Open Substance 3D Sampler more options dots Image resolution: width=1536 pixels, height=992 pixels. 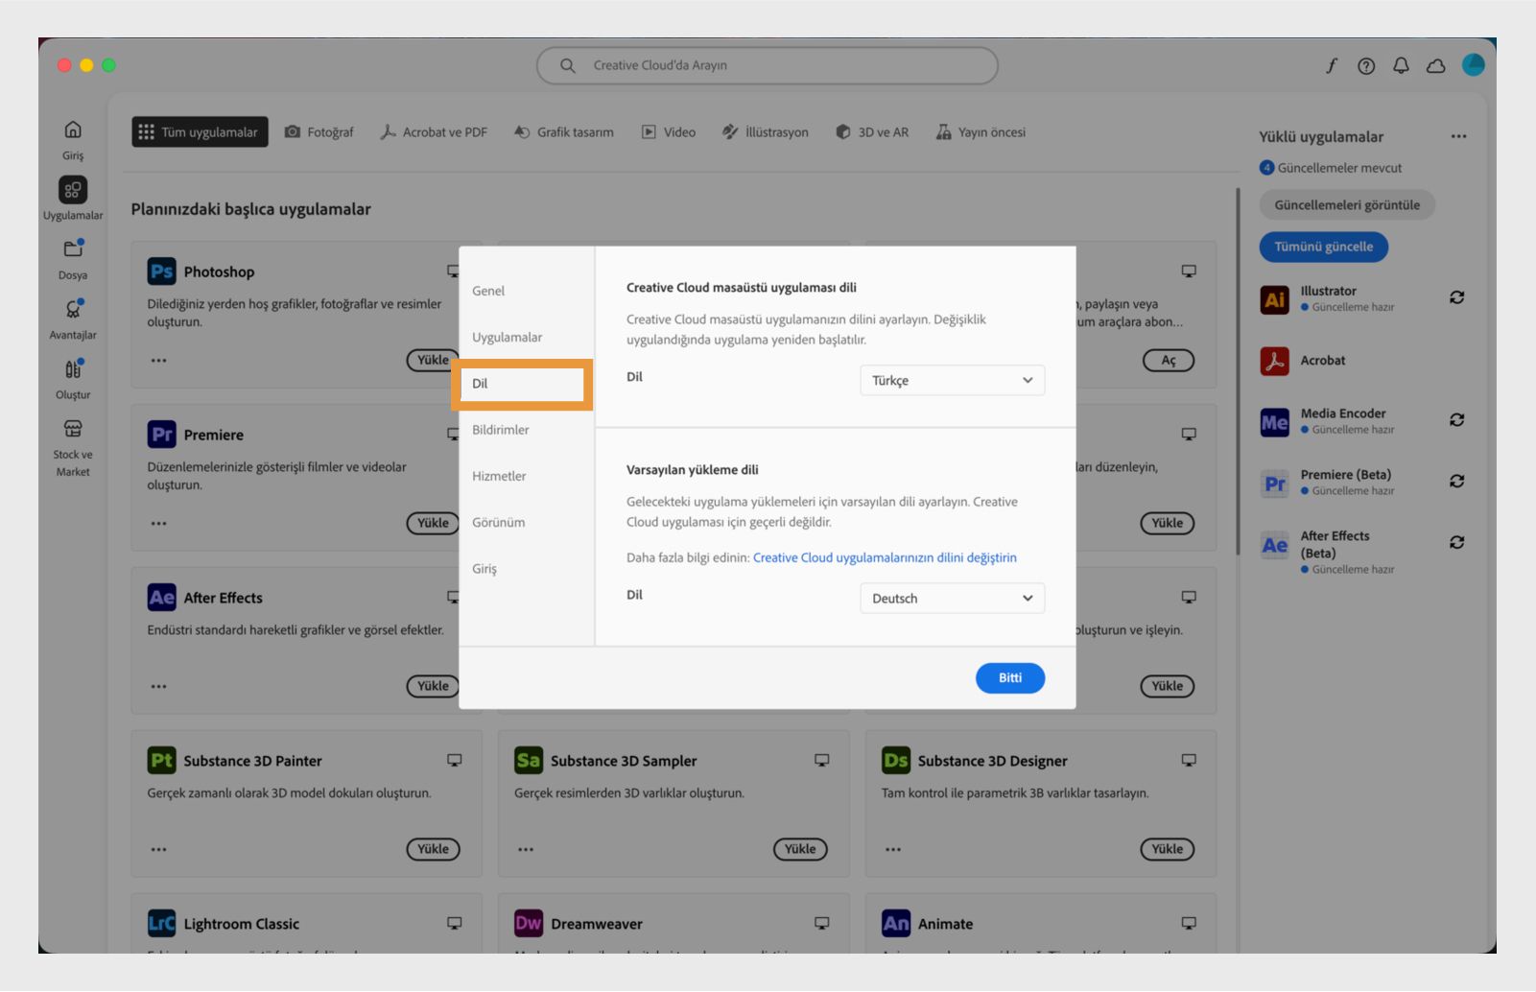(x=526, y=850)
